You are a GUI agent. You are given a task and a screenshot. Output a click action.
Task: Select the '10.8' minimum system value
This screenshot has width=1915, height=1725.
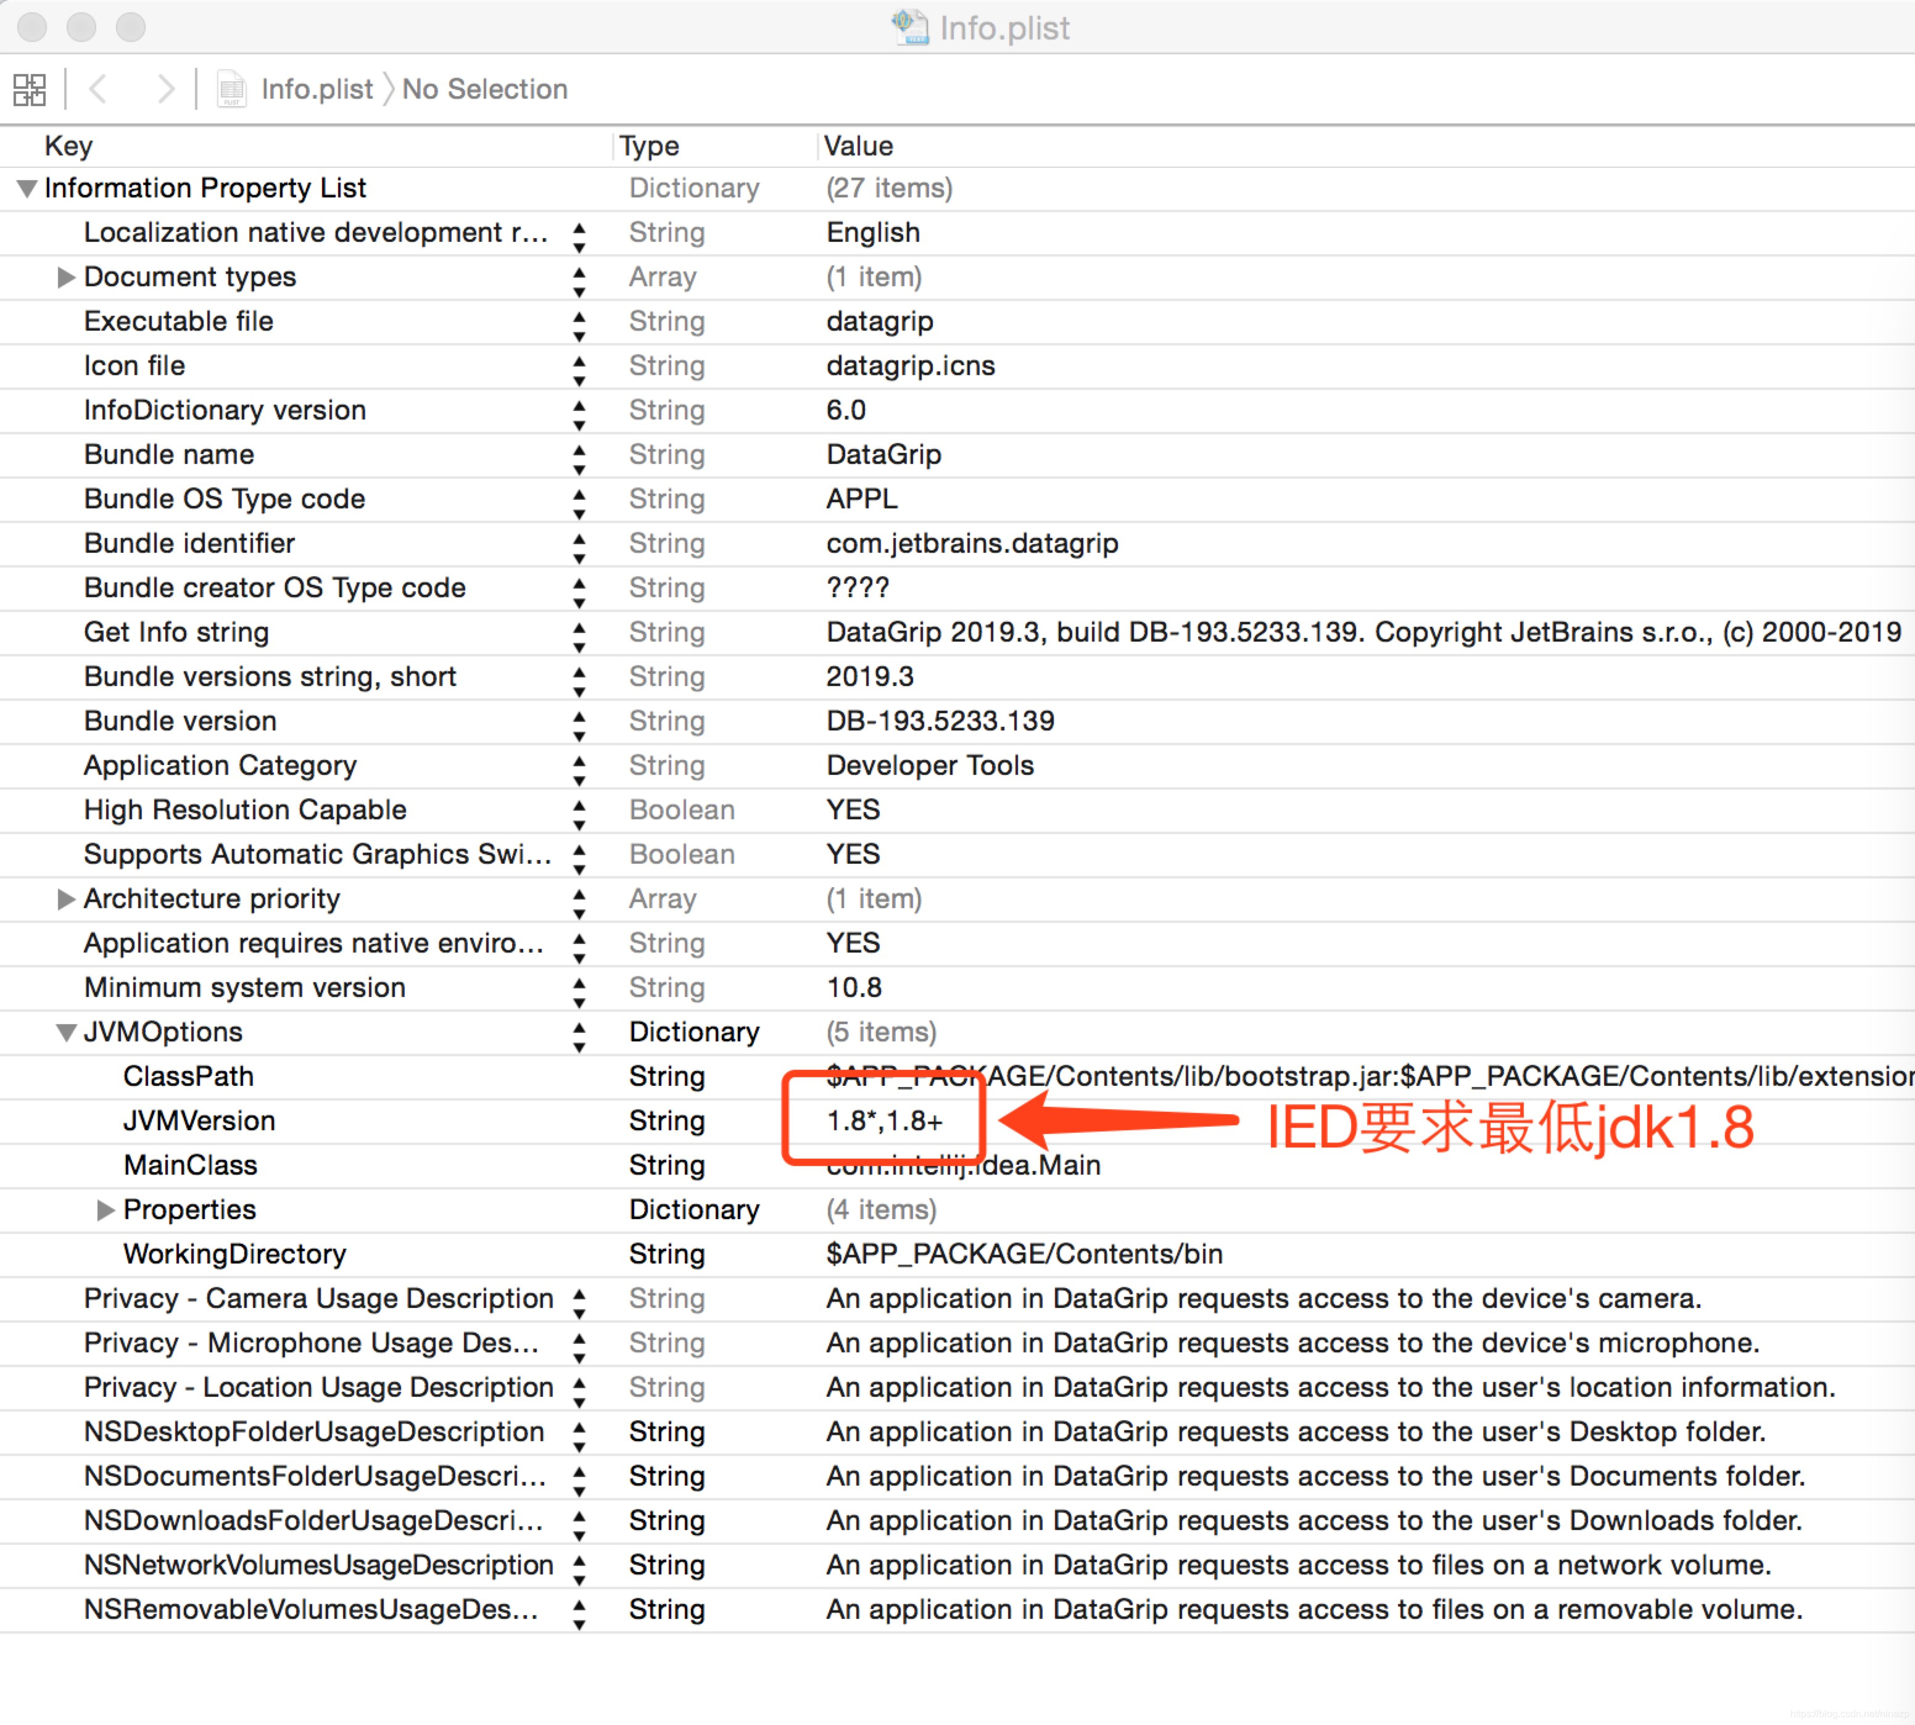click(x=854, y=988)
